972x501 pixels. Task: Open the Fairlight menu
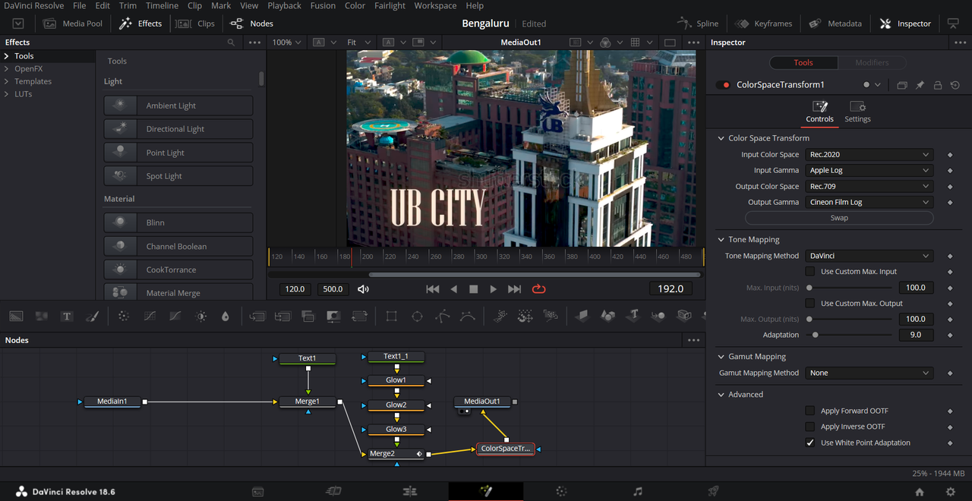tap(390, 5)
